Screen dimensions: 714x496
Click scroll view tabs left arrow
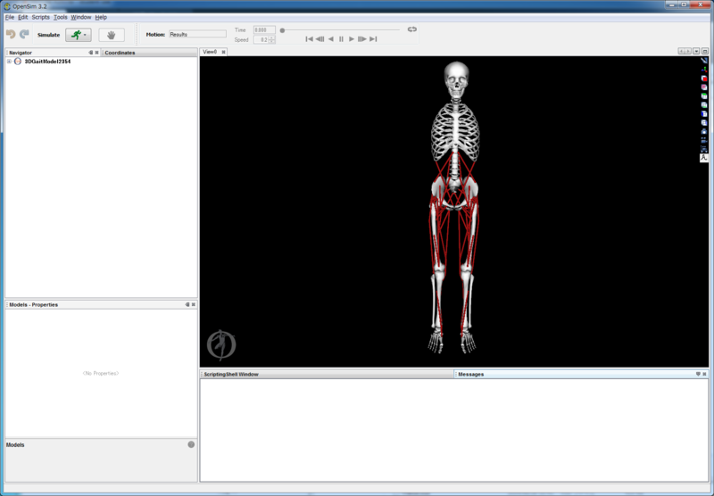(681, 52)
